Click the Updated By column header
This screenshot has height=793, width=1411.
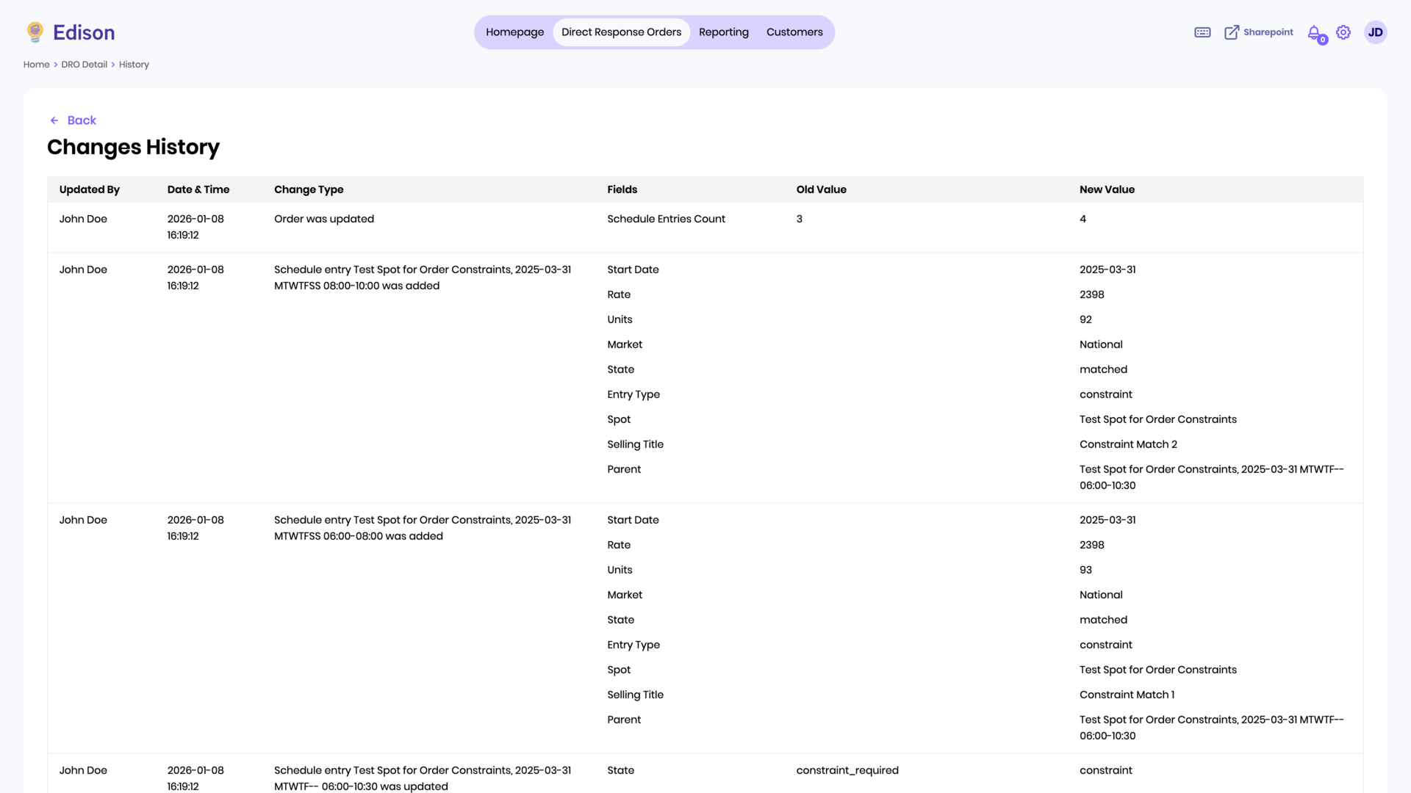click(x=90, y=189)
